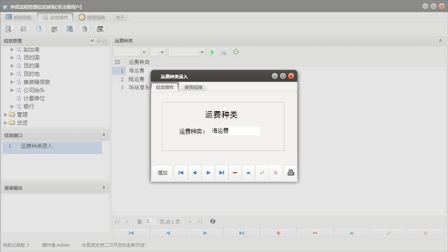The height and width of the screenshot is (252, 448).
Task: Click the green run/execute icon above the grid
Action: (x=212, y=52)
